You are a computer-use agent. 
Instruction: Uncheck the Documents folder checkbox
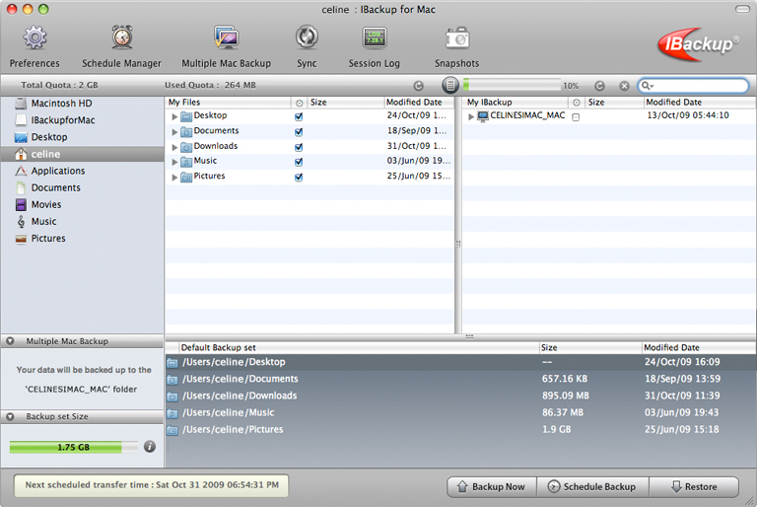coord(299,131)
